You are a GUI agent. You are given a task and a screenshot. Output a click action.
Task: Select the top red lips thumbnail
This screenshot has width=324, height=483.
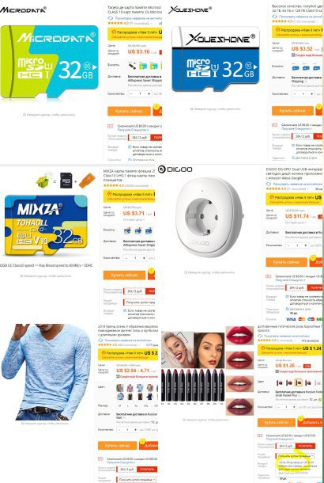(x=239, y=335)
